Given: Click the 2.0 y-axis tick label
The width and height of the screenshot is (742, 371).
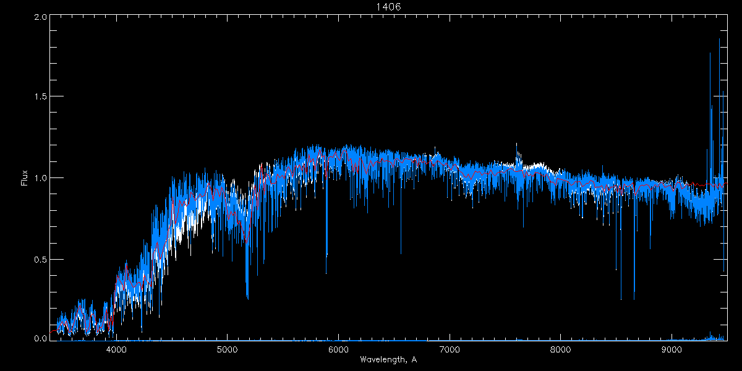Looking at the screenshot, I should (x=40, y=17).
